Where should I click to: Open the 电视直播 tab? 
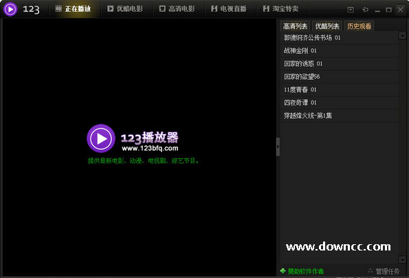(x=229, y=9)
